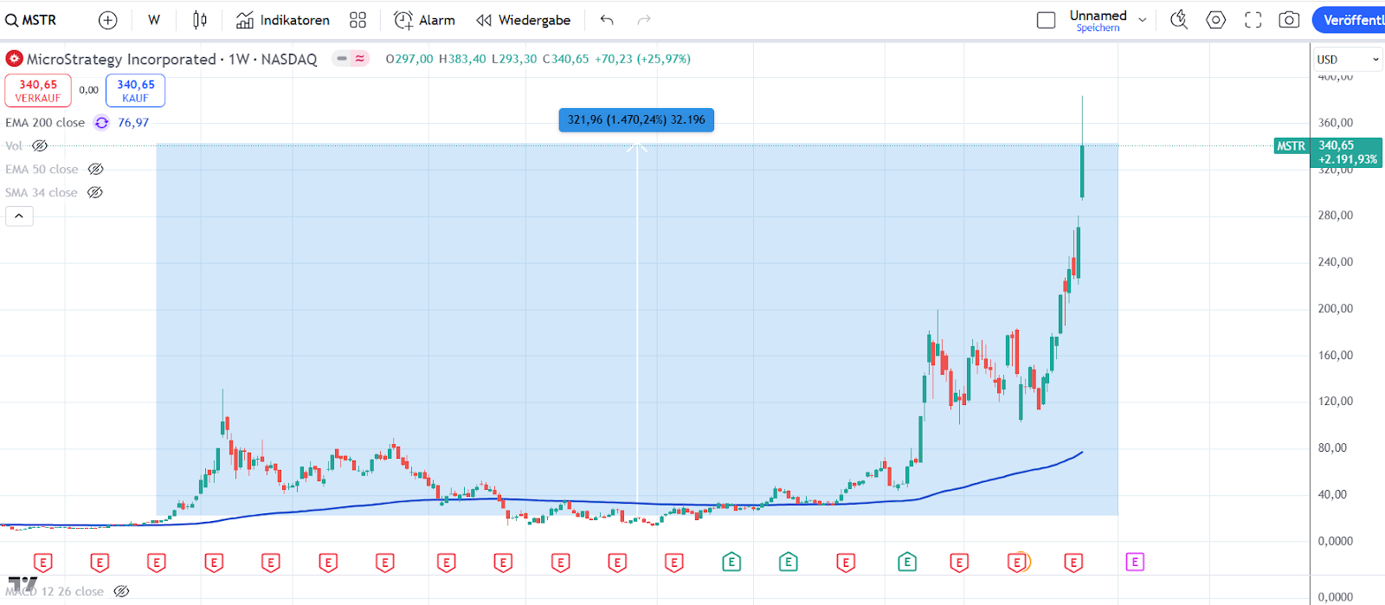
Task: Click the 280,00 price axis label
Action: [x=1335, y=216]
